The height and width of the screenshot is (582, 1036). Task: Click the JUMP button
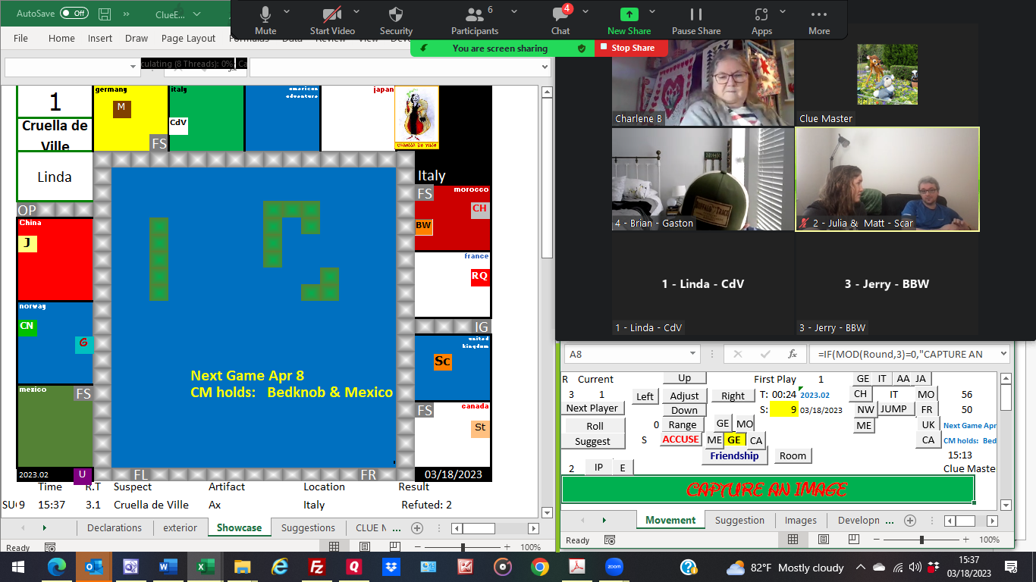coord(894,409)
